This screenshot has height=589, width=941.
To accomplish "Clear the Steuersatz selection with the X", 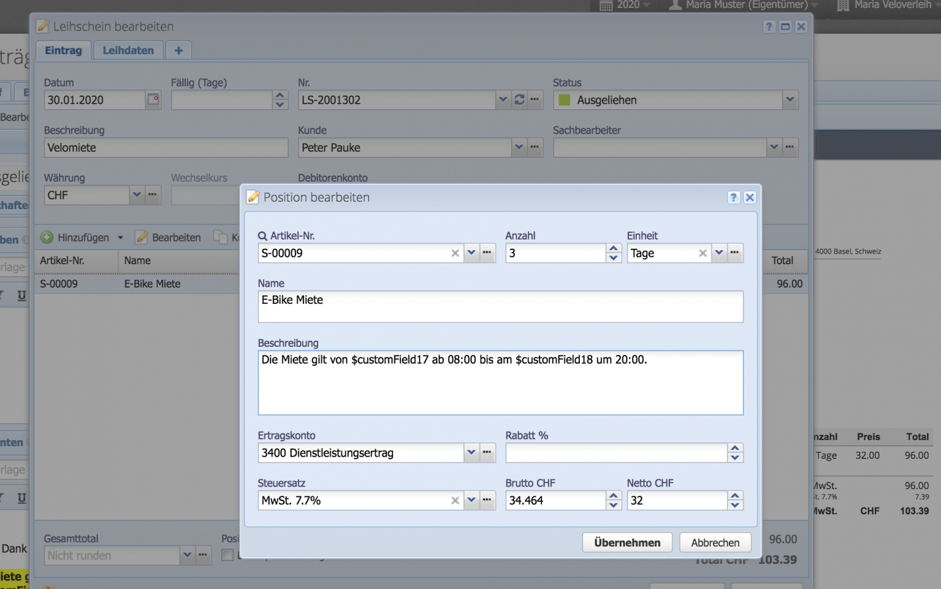I will click(455, 500).
